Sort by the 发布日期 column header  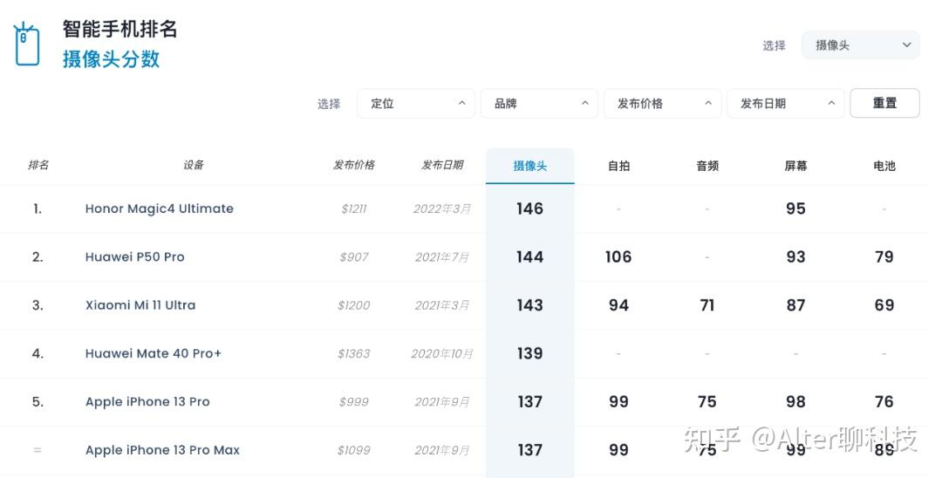pyautogui.click(x=442, y=165)
